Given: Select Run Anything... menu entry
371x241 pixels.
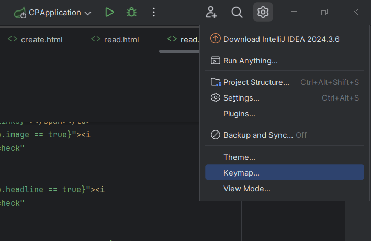Looking at the screenshot, I should click(285, 61).
